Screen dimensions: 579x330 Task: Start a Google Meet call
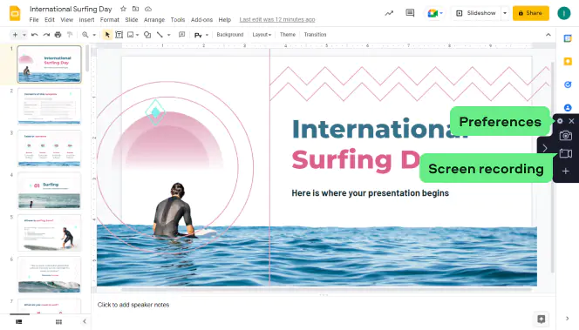pyautogui.click(x=433, y=13)
